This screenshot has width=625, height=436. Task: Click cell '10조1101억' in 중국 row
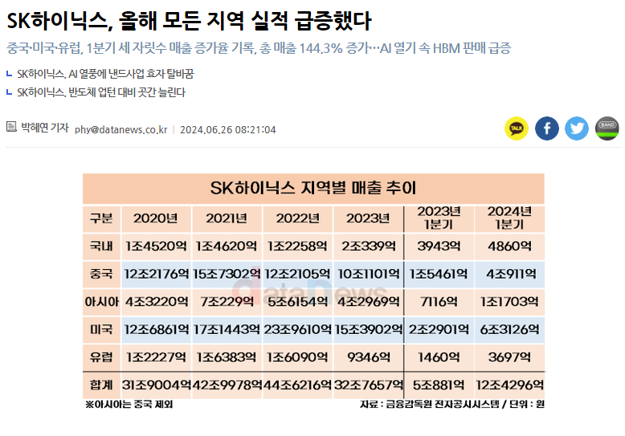[x=368, y=274]
